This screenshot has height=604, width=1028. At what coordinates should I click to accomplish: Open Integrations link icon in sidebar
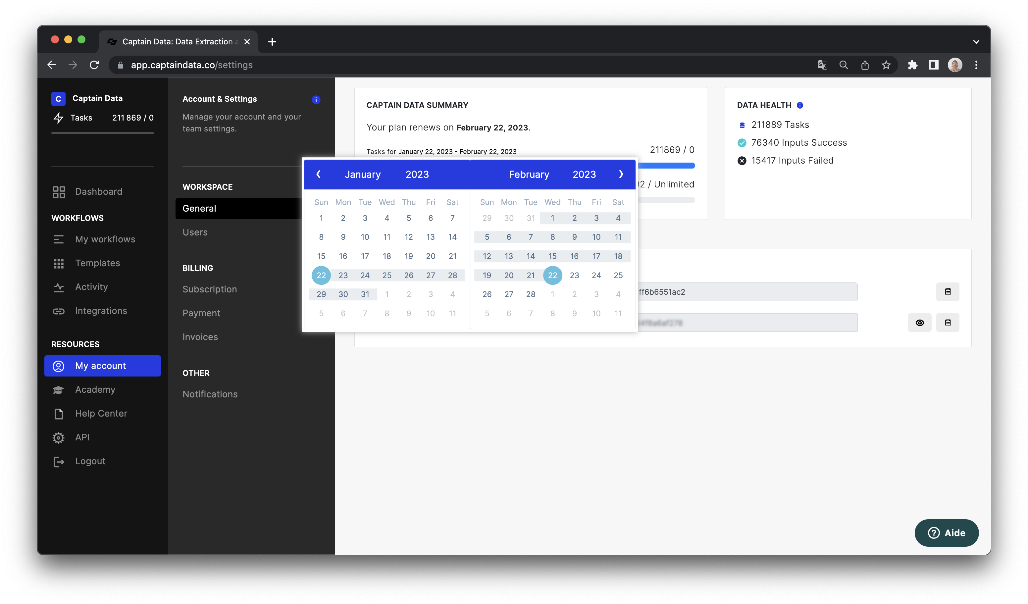click(x=59, y=311)
